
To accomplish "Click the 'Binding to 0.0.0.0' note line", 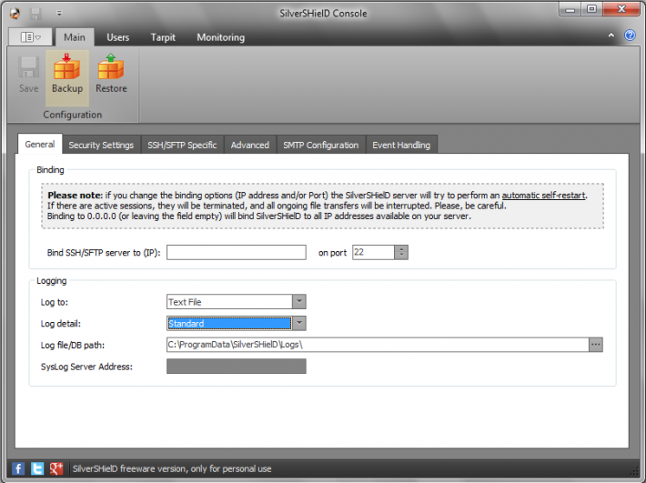I will (x=258, y=216).
